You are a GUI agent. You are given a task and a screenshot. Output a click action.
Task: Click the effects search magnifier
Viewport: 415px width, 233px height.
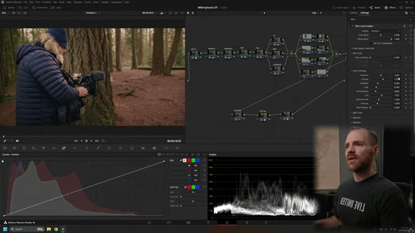click(407, 13)
